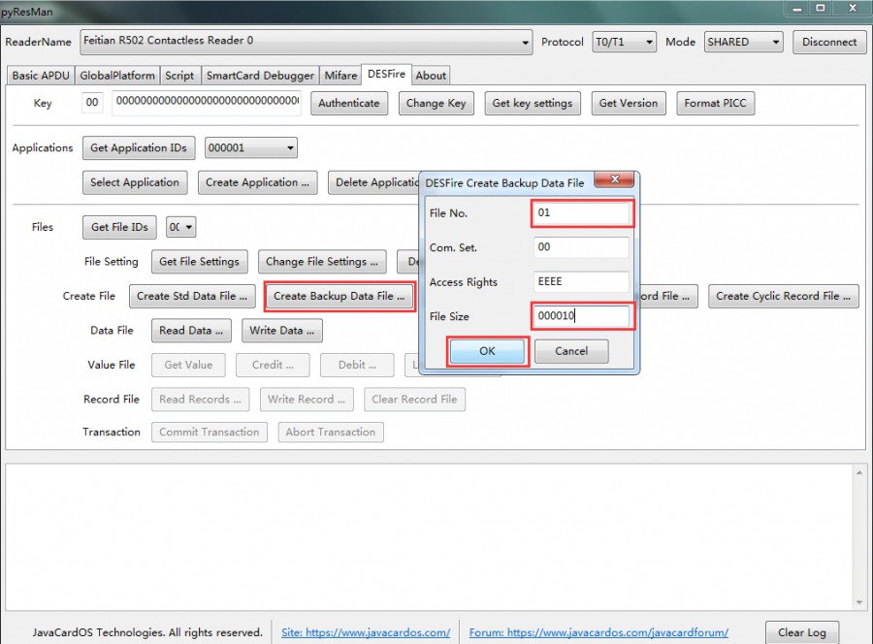
Task: Cancel the Create Backup Data File dialog
Action: coord(571,351)
